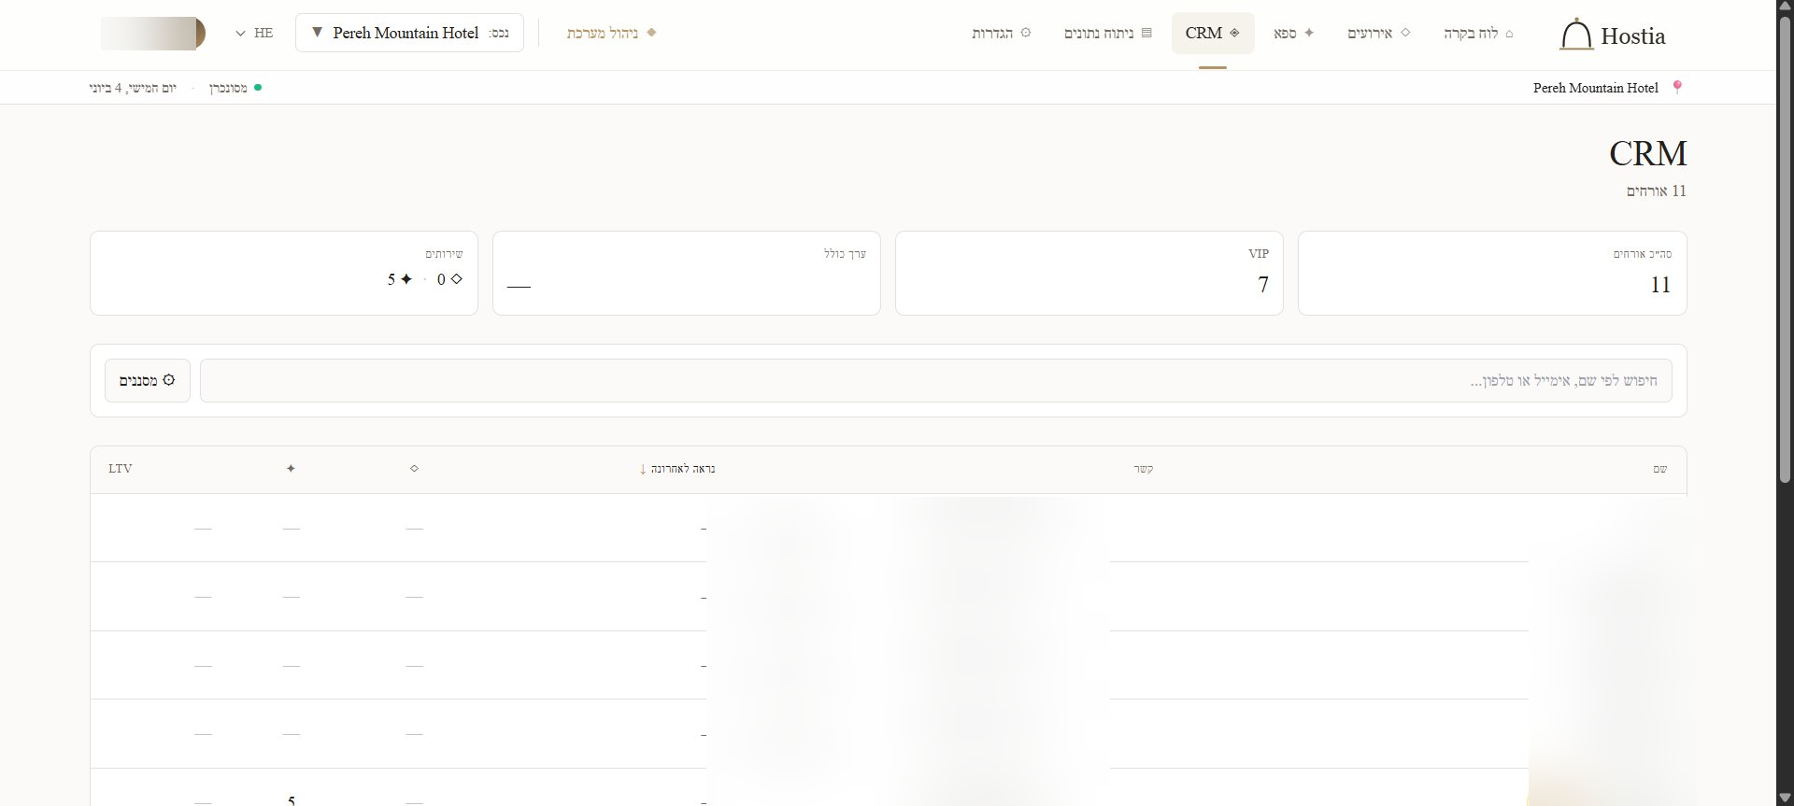Click the 11 אורחים guest count text
The image size is (1794, 806).
pos(1657,191)
